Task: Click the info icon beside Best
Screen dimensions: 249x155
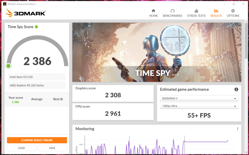Action: (x=62, y=99)
